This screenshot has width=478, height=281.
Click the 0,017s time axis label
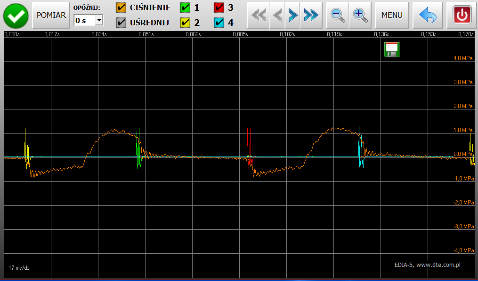click(x=52, y=34)
